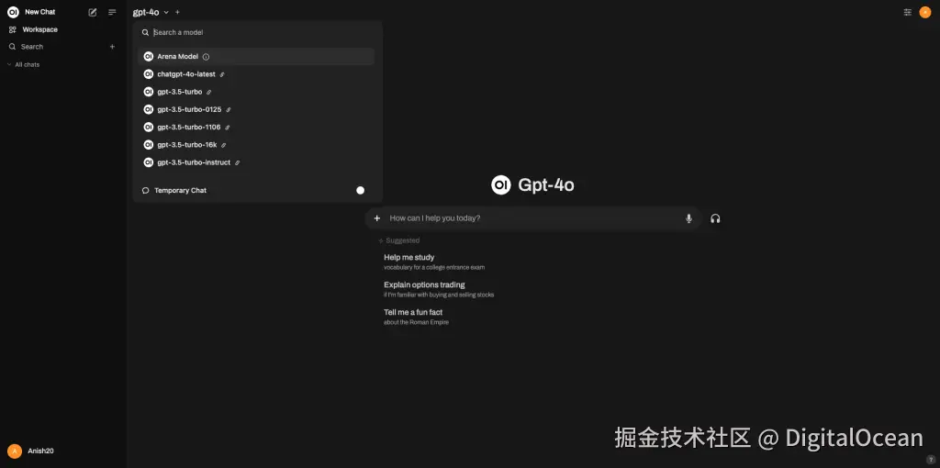Click the New Chat label
This screenshot has width=940, height=468.
[40, 12]
